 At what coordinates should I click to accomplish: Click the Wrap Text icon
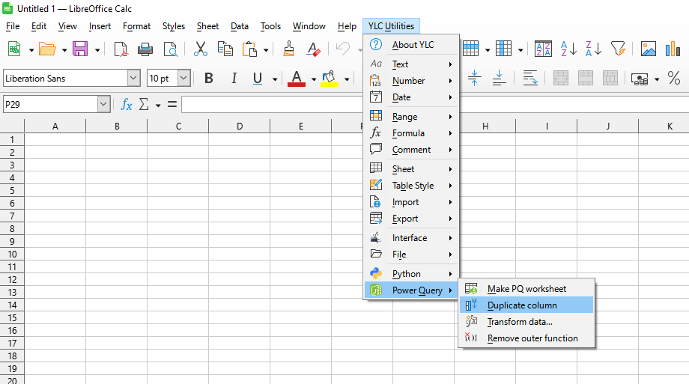[530, 79]
